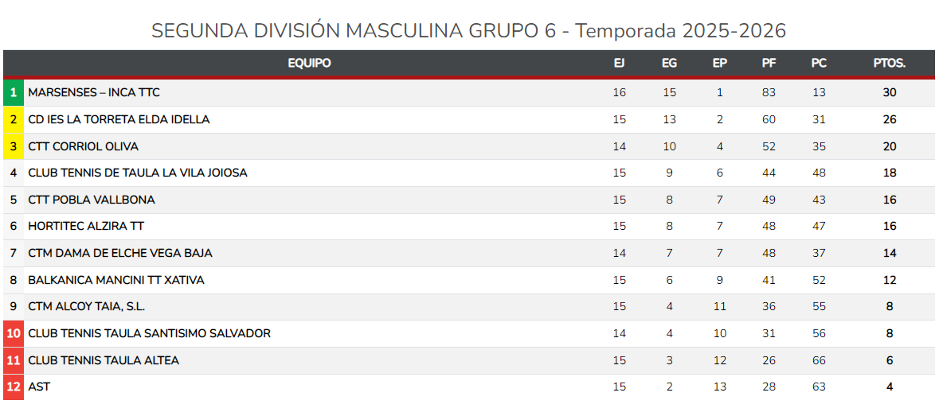943x408 pixels.
Task: Click the green position 1 badge
Action: 14,93
